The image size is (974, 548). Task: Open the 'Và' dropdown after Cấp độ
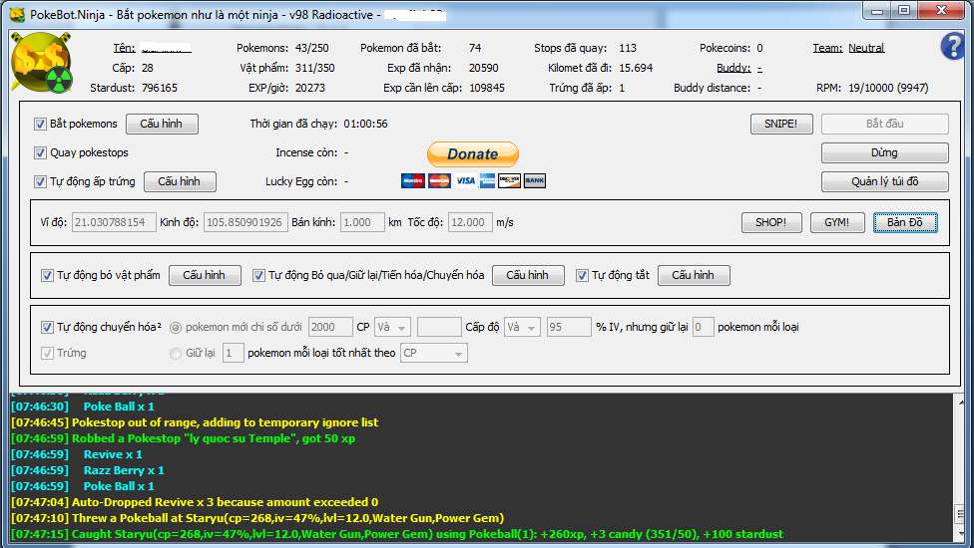point(522,327)
